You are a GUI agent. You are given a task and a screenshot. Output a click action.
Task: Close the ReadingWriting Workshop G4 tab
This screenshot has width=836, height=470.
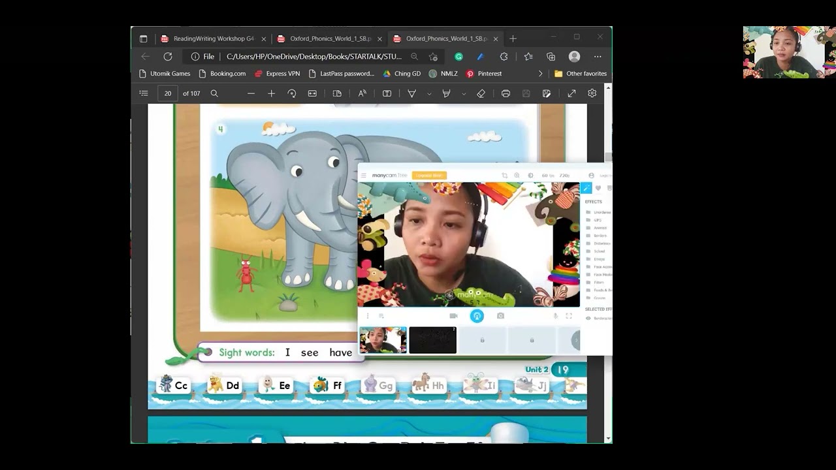point(264,39)
